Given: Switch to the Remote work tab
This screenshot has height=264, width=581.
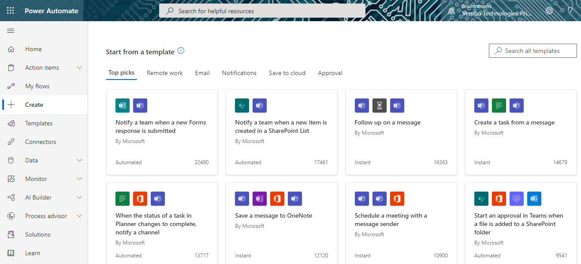Looking at the screenshot, I should 165,73.
